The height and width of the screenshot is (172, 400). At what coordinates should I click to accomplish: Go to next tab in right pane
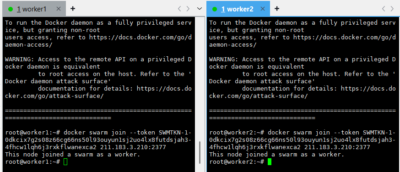point(392,9)
